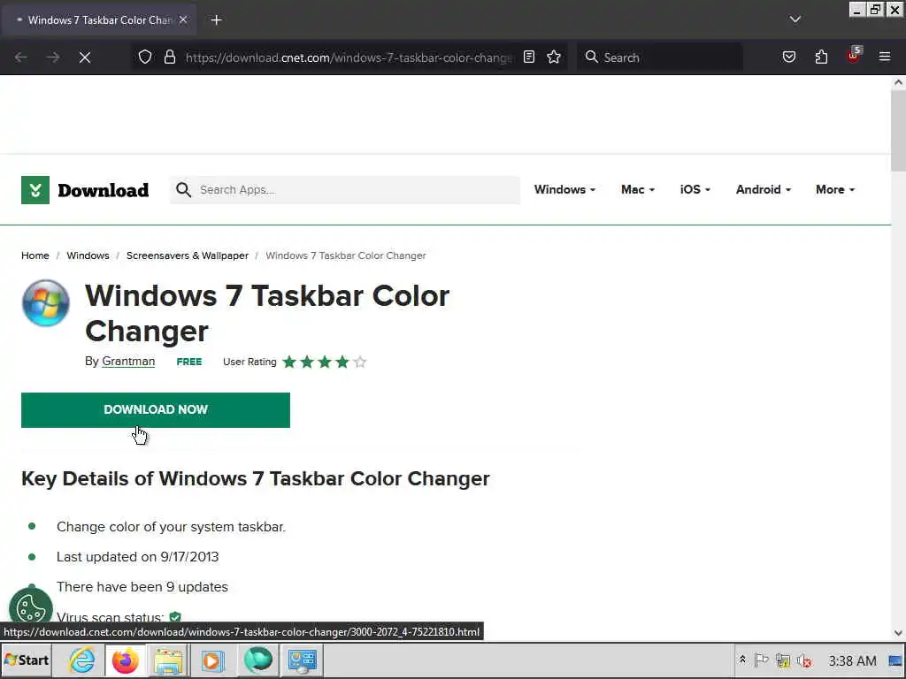Click the network tray icon

783,660
